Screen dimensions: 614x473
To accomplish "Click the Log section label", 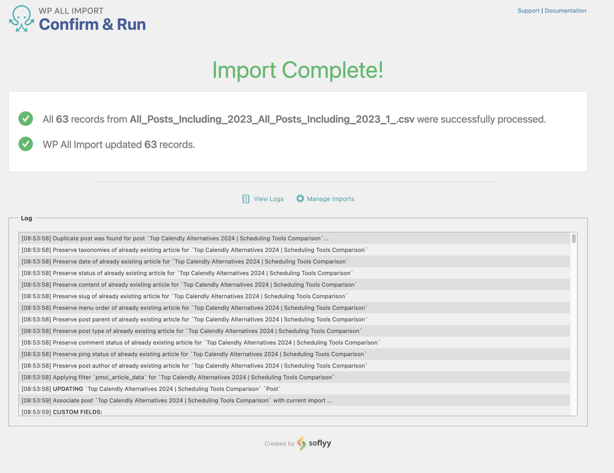I will 26,218.
